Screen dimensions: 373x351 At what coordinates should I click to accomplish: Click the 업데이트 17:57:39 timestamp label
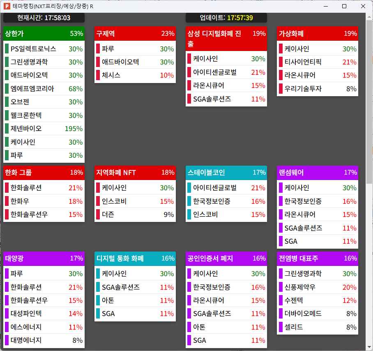[226, 18]
